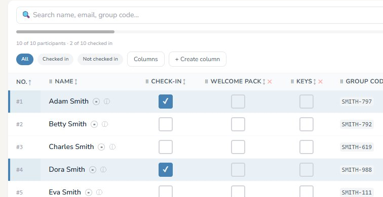Click the horizontal scrollbar thumb
Viewport: 383px width, 197px height.
(65, 32)
